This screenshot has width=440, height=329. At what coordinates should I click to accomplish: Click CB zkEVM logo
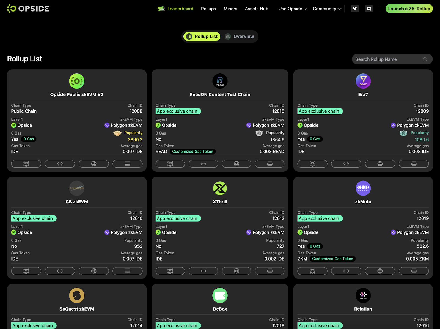[x=77, y=188]
